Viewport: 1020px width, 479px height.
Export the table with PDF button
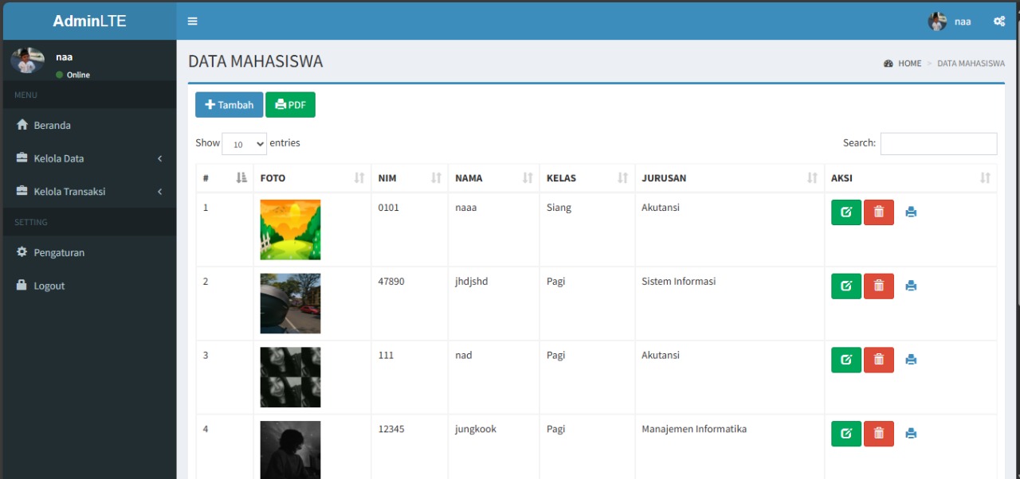coord(290,105)
